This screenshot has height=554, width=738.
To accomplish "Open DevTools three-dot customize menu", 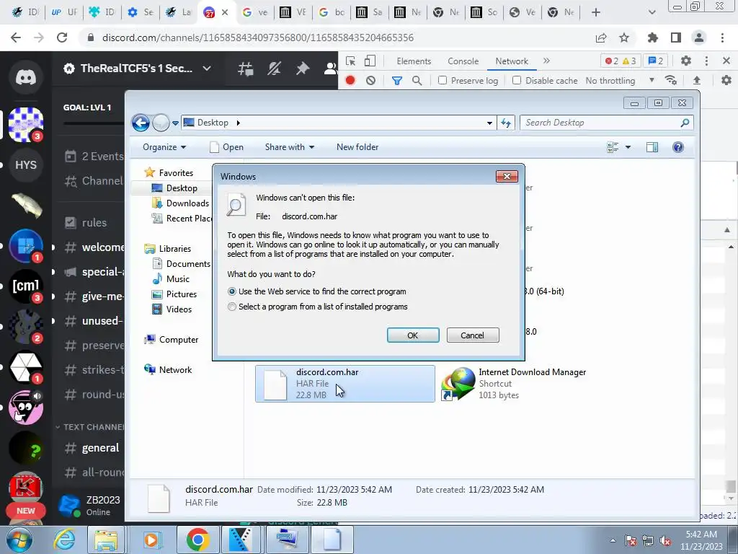I will (x=706, y=61).
